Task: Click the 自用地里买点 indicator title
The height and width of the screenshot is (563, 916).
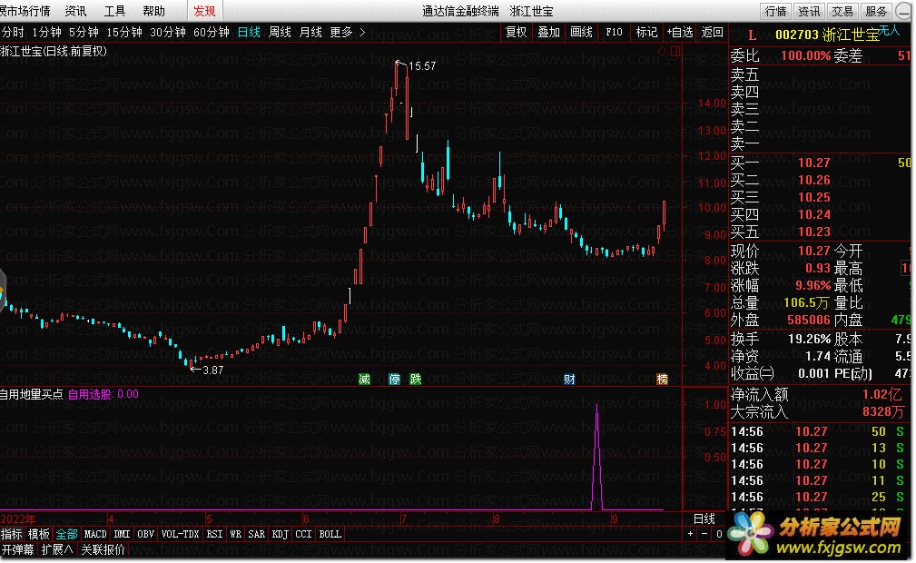Action: (32, 394)
